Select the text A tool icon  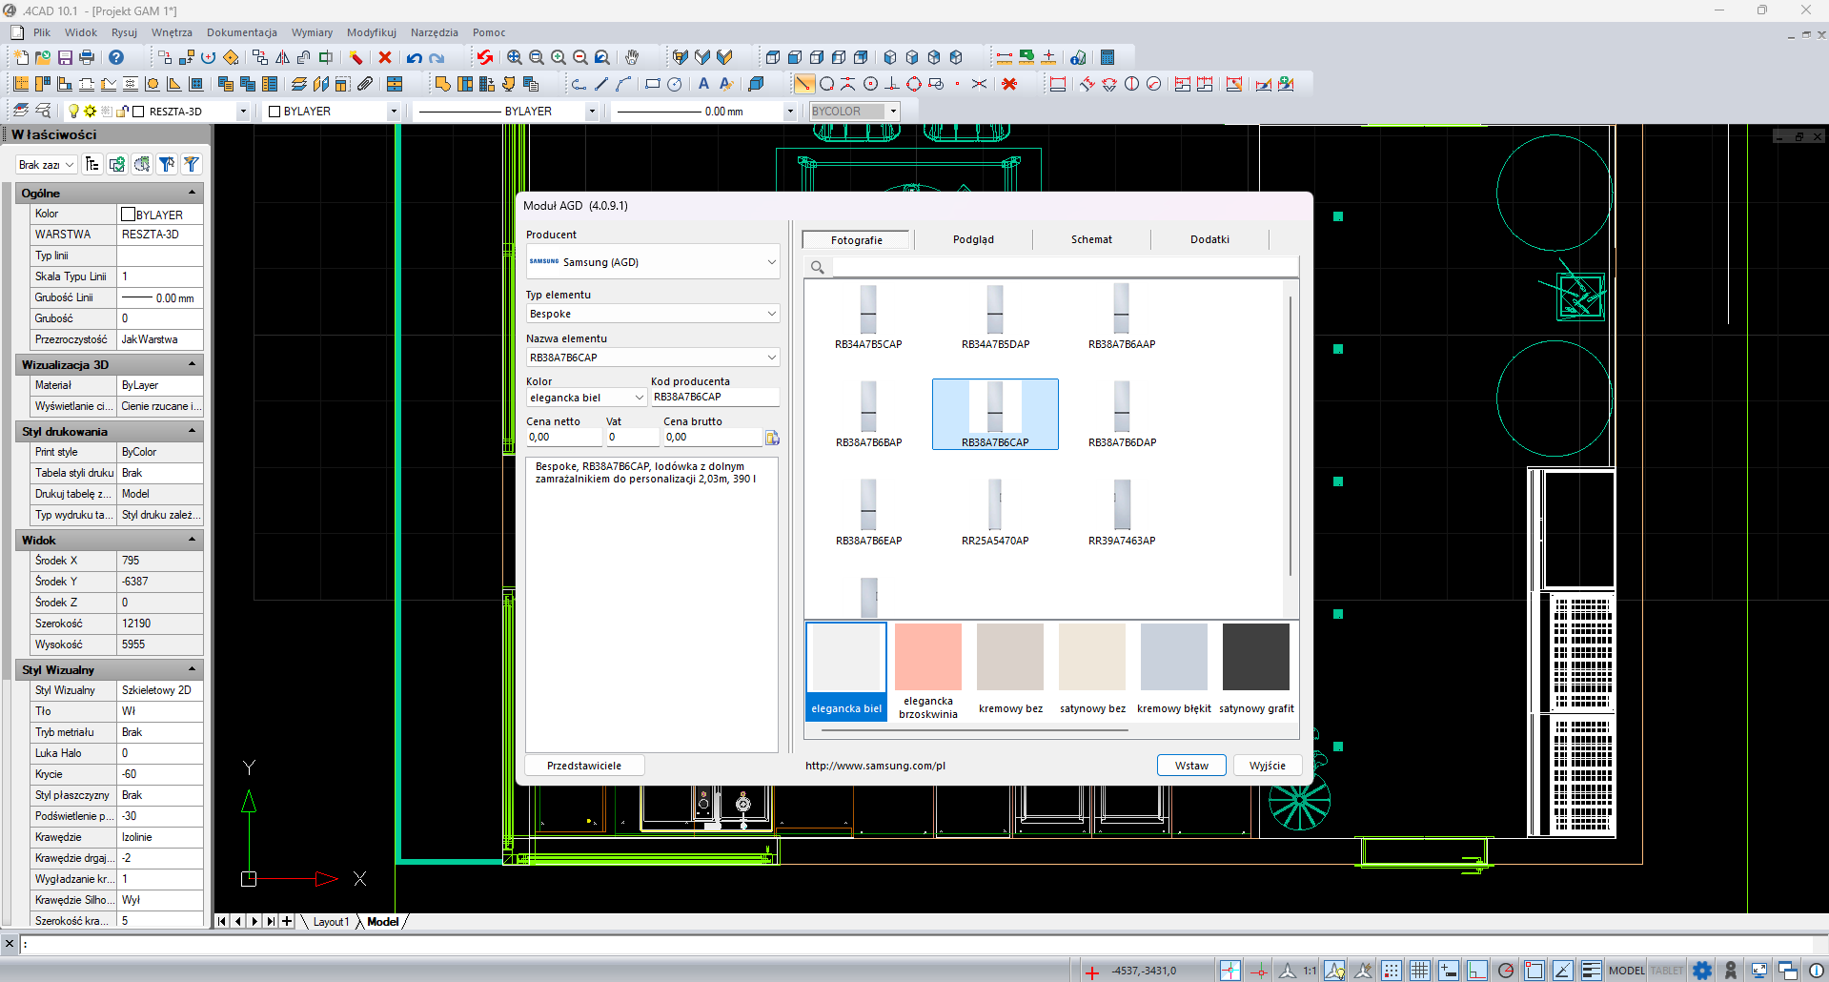[703, 84]
